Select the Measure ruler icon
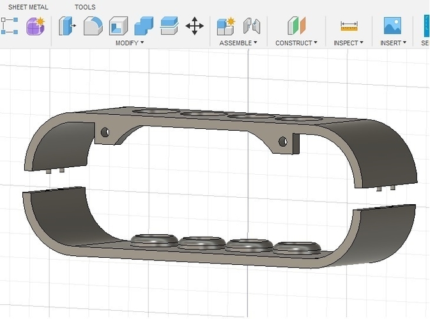Screen dimensions: 430x319 (x=349, y=26)
